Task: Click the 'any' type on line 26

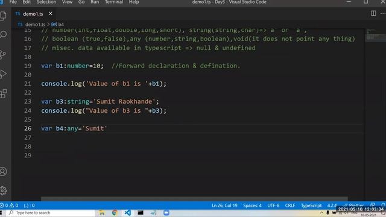Action: [x=72, y=128]
